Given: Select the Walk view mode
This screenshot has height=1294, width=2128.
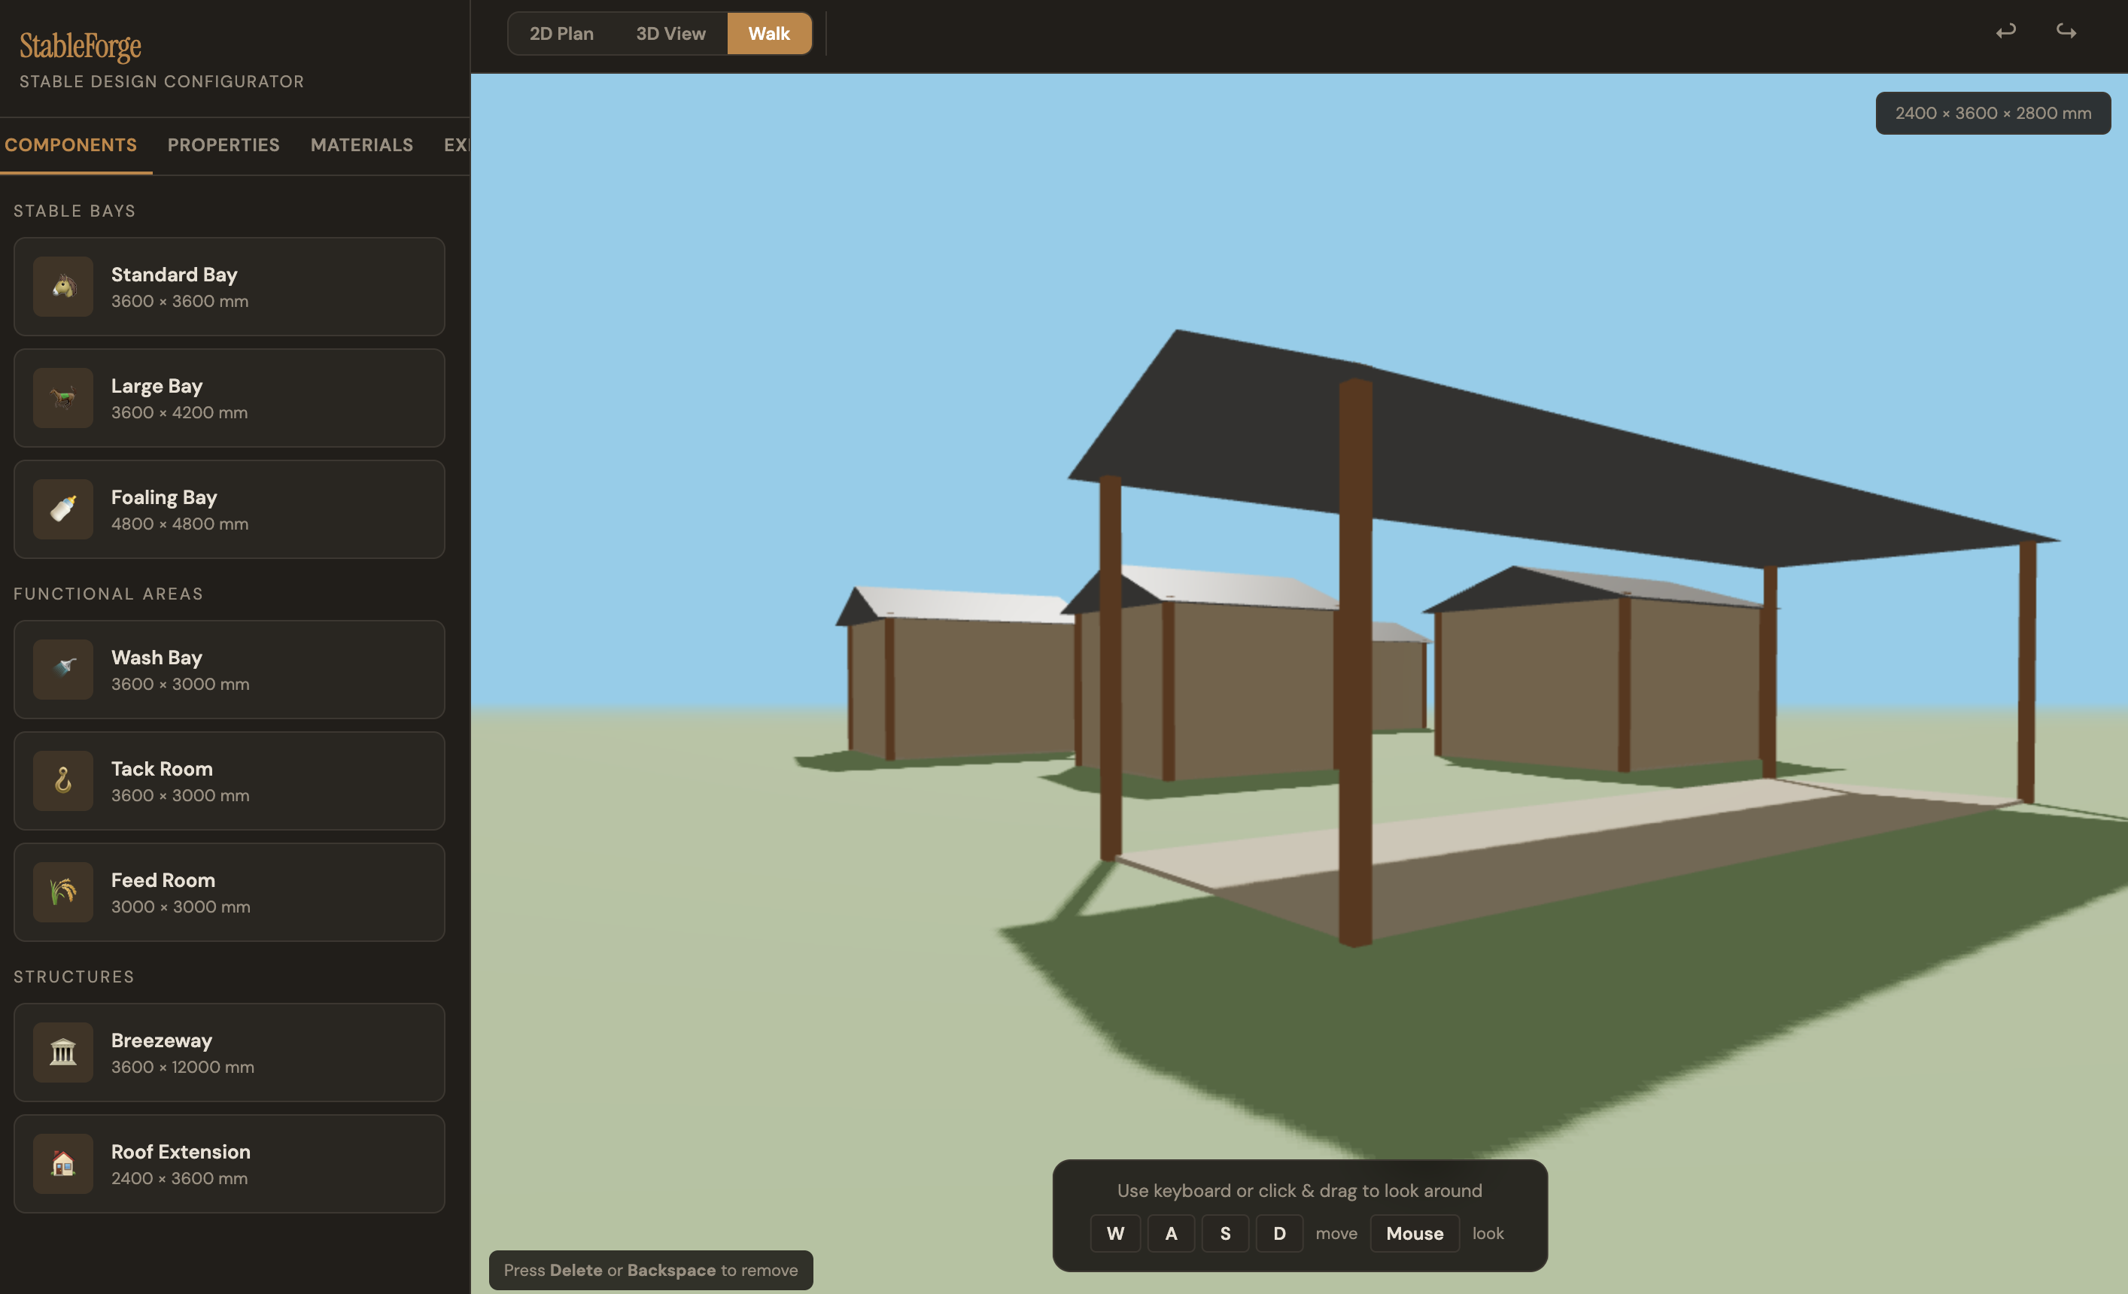Looking at the screenshot, I should [x=768, y=34].
